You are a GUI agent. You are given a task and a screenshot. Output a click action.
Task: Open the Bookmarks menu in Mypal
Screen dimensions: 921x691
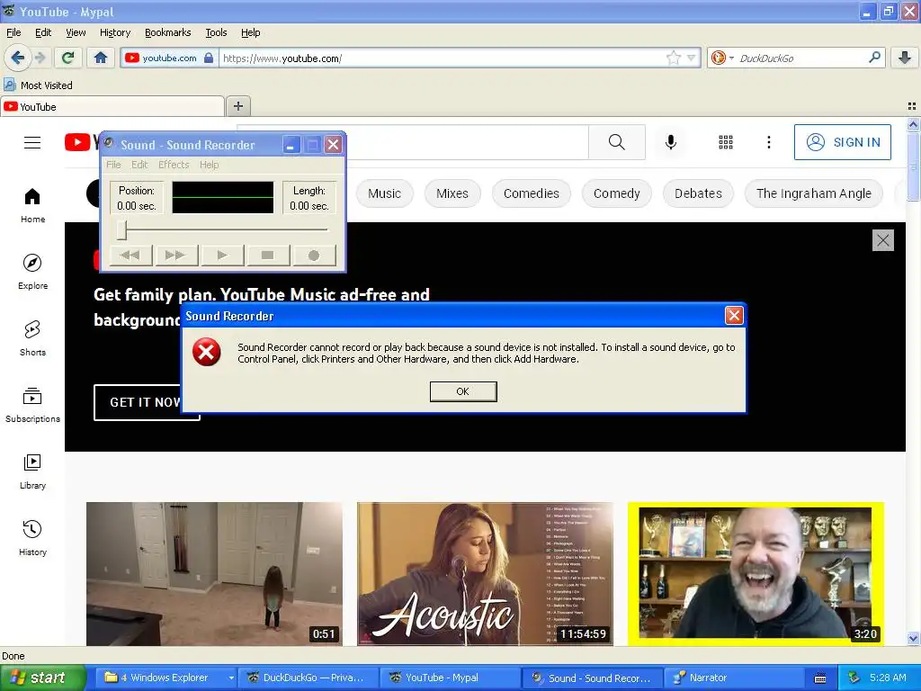(167, 32)
